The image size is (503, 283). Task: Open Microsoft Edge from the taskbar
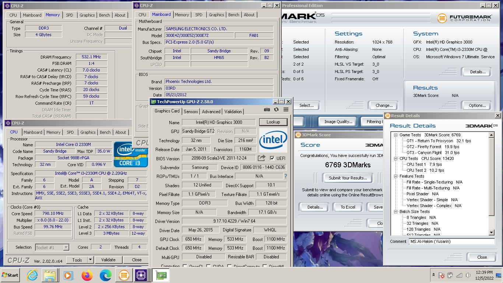tap(106, 275)
